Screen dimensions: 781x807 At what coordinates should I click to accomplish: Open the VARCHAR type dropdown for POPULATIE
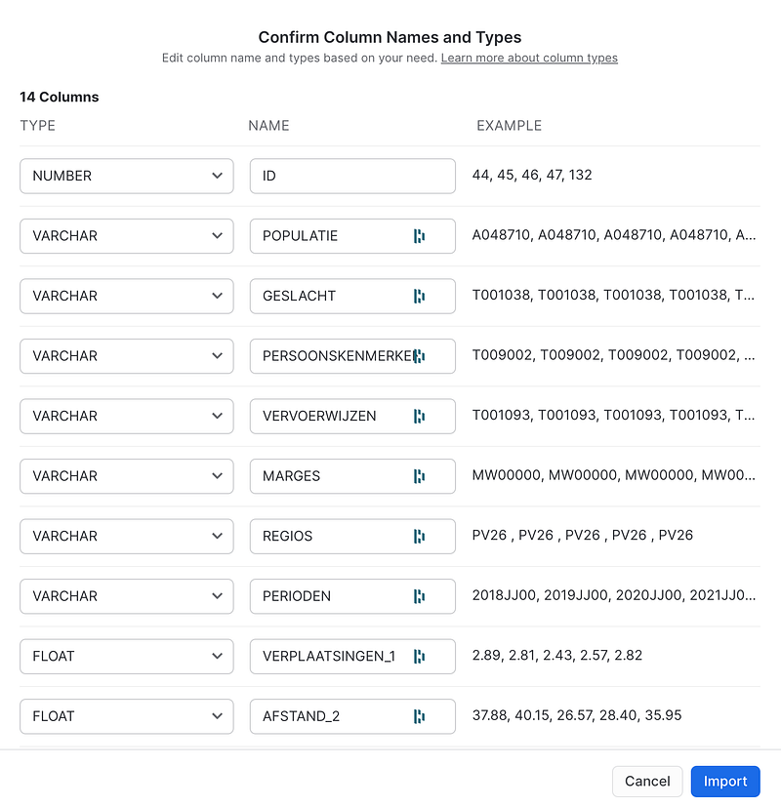click(127, 236)
